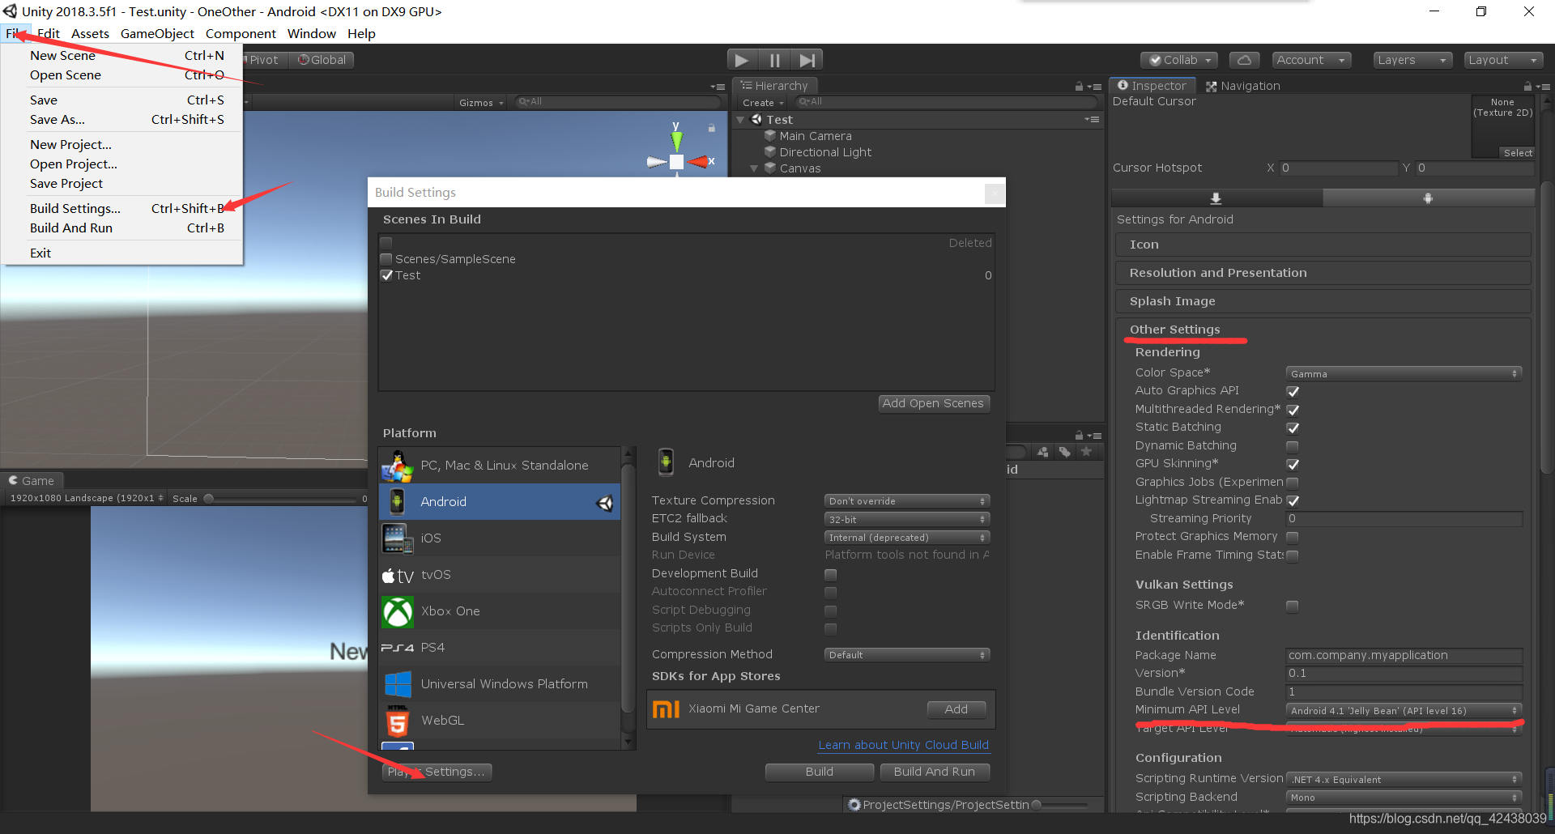This screenshot has height=834, width=1555.
Task: Click the Step frame button
Action: [x=807, y=60]
